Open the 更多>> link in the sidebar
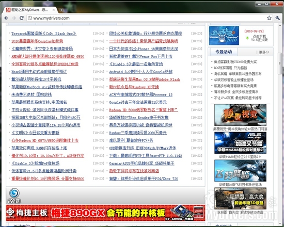 click(x=264, y=52)
